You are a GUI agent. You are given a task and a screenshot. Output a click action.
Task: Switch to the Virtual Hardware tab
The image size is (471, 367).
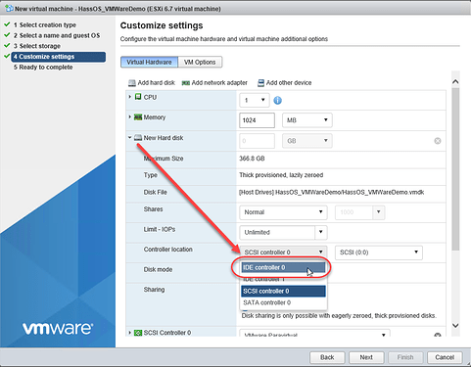[149, 62]
